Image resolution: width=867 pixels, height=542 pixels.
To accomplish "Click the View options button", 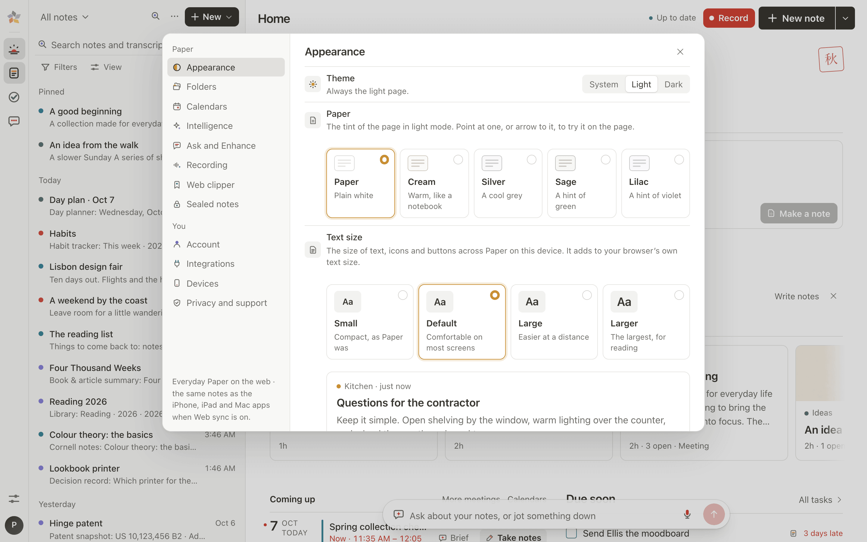I will coord(106,67).
